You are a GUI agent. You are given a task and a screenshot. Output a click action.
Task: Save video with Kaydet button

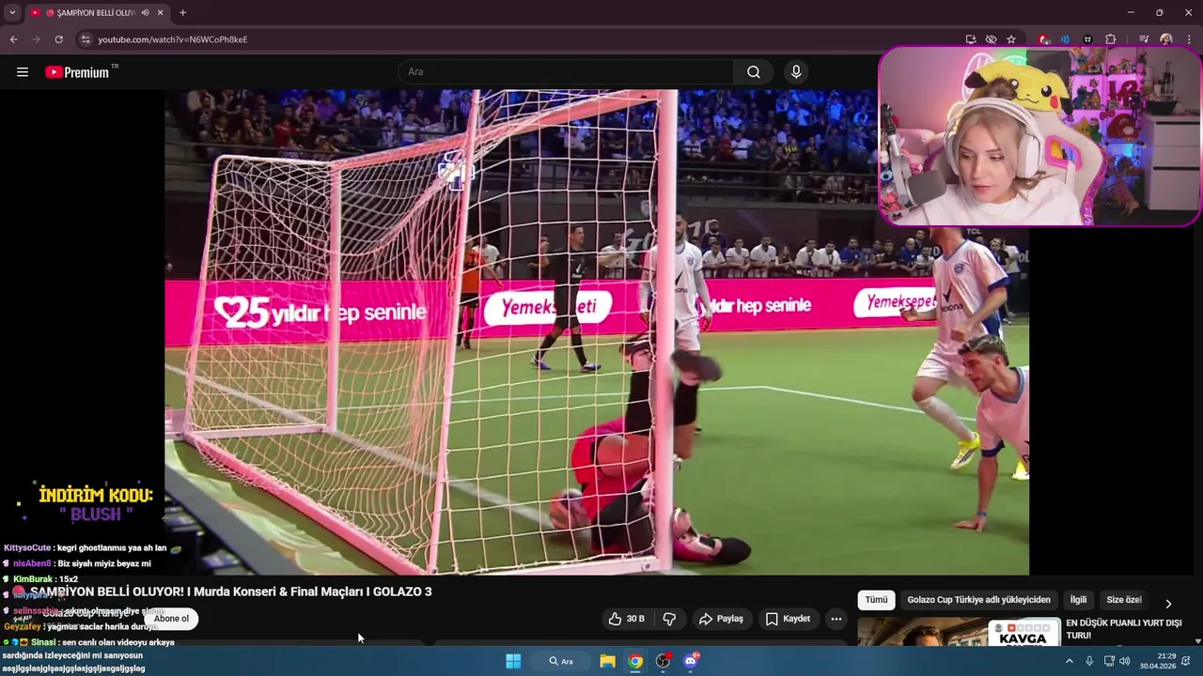tap(788, 619)
